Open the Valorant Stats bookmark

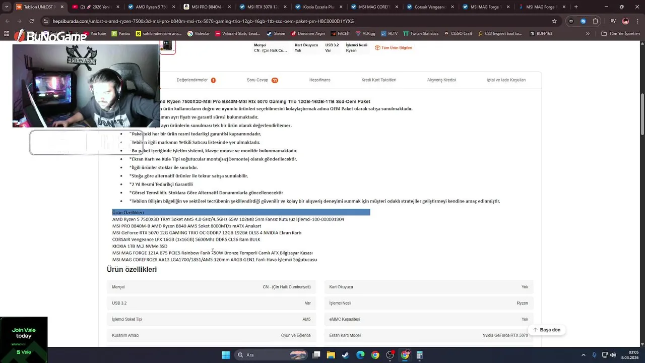(237, 34)
